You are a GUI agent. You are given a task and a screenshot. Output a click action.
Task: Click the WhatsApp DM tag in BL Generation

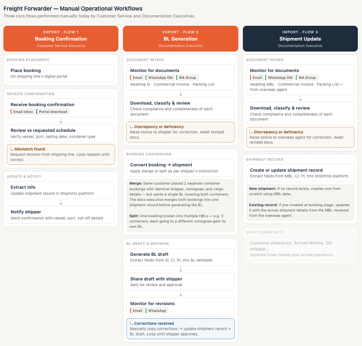(x=160, y=78)
